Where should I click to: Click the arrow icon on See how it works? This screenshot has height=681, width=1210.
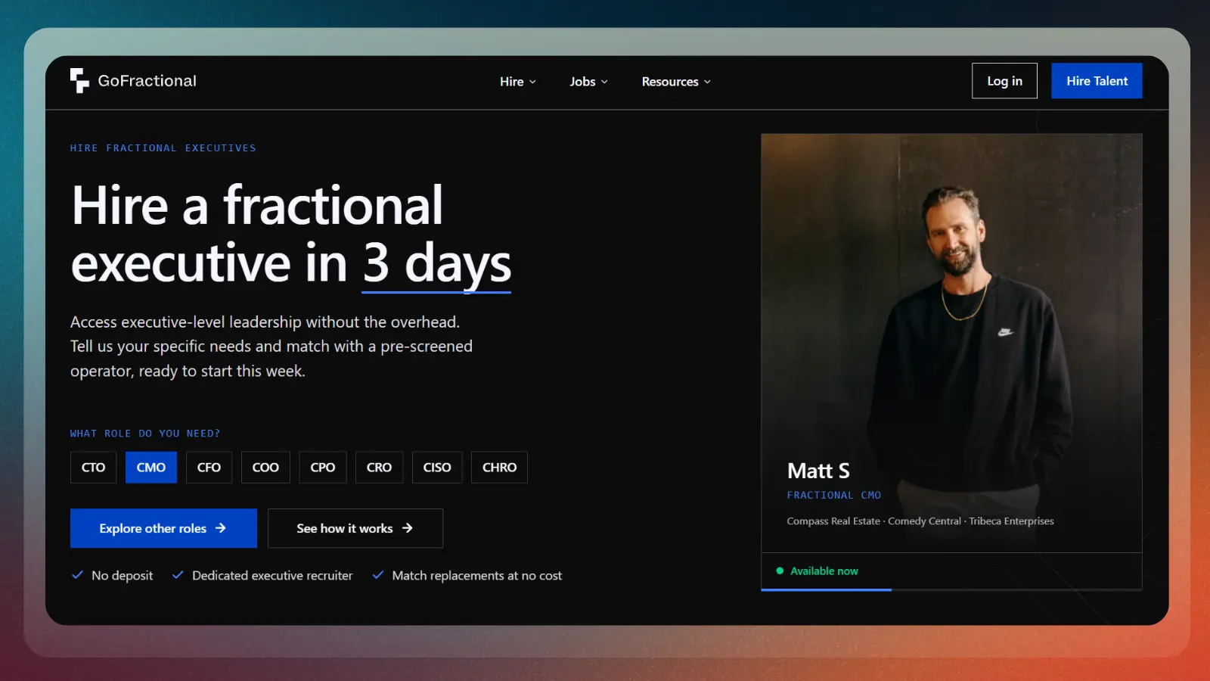click(408, 528)
